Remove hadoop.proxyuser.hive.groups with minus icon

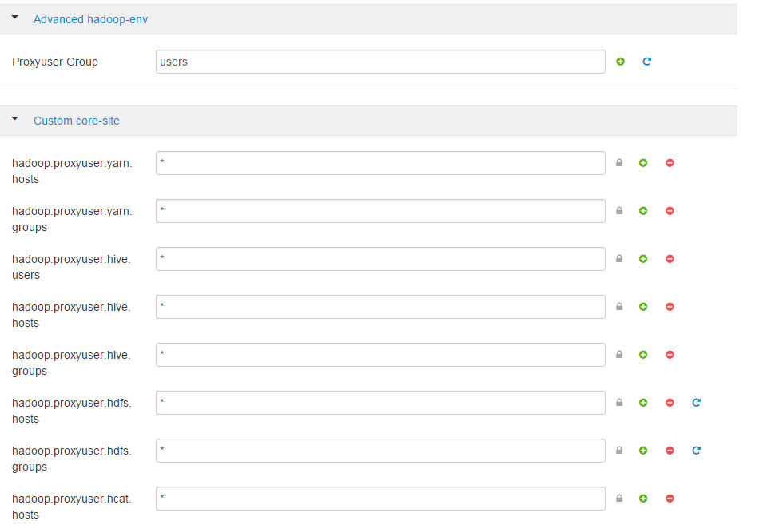(x=670, y=355)
